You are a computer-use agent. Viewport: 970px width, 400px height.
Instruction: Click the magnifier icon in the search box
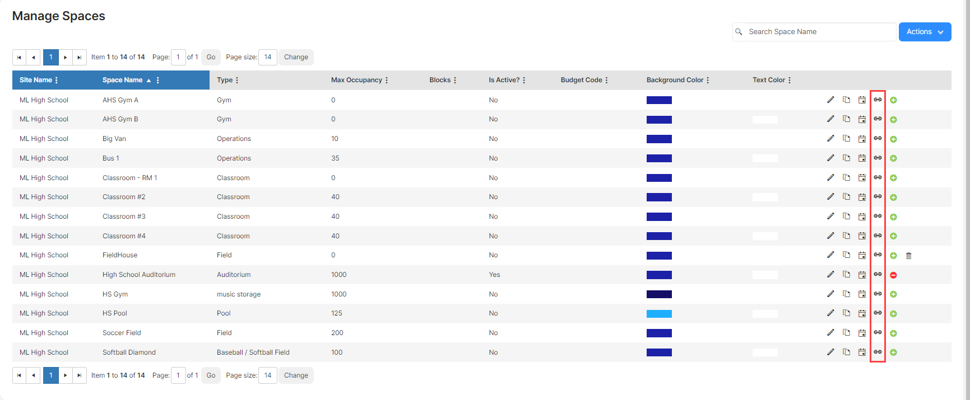739,32
